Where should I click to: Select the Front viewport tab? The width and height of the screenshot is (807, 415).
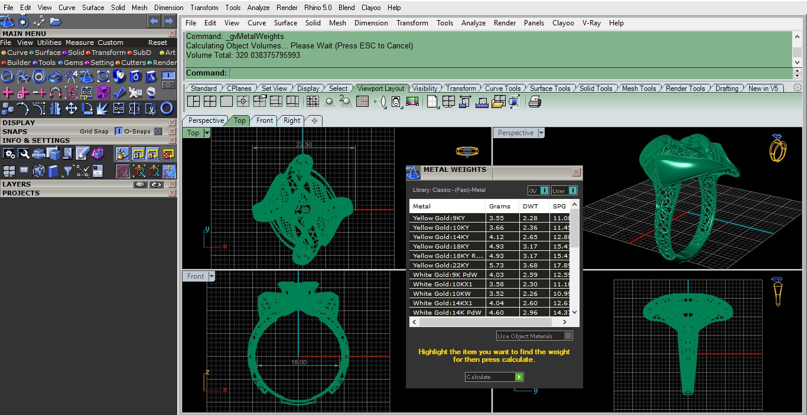point(265,120)
